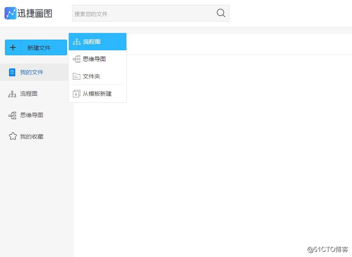Click the plus icon on 新建文件
The width and height of the screenshot is (352, 257).
(x=13, y=47)
